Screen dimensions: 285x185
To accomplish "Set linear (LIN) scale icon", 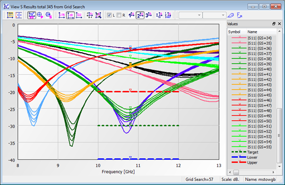I will coord(61,15).
